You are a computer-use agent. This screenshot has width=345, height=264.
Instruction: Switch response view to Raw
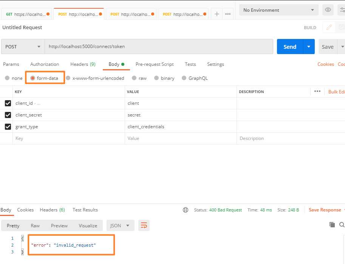35,226
